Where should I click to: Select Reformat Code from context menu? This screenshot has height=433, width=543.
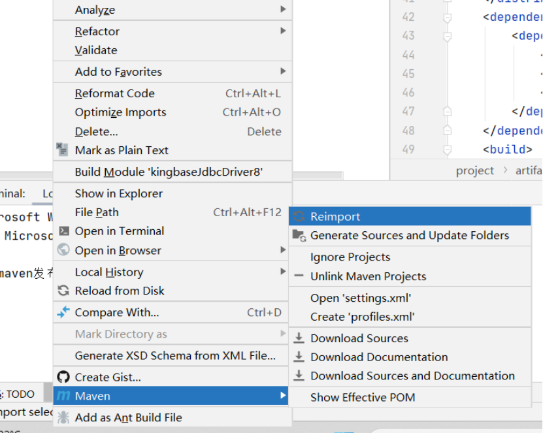[x=115, y=93]
